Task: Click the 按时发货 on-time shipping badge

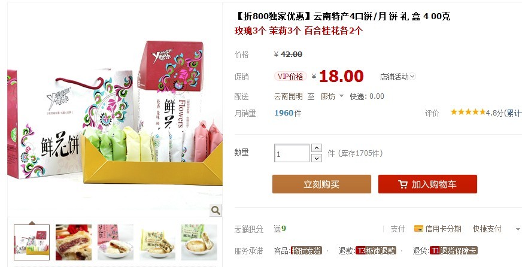Action: pyautogui.click(x=306, y=251)
